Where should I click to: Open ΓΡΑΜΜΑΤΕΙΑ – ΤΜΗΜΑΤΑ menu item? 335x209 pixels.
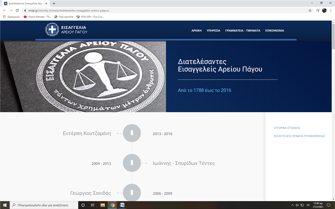point(243,30)
